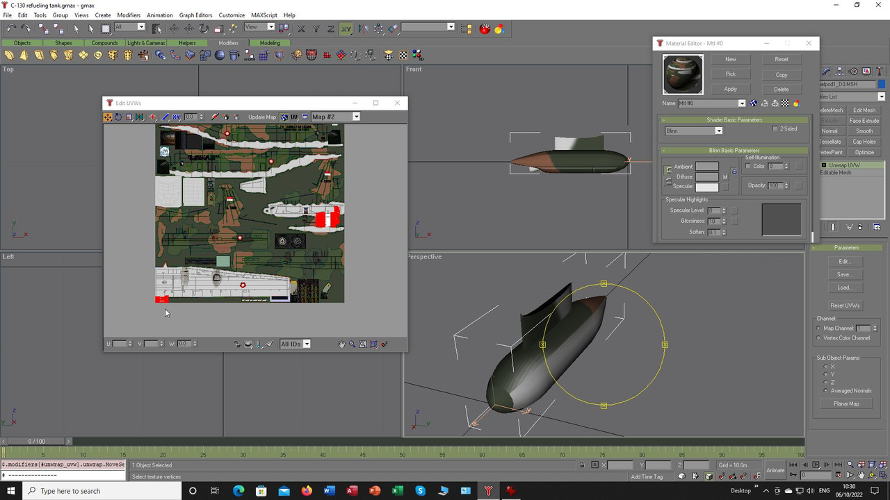This screenshot has width=890, height=500.
Task: Click the Mirror icon in Edit UVWs toolbar
Action: click(x=139, y=117)
